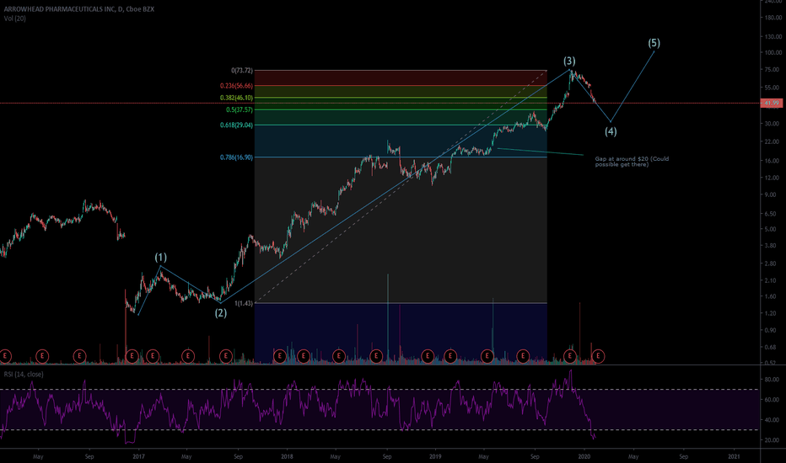Click the 2017 date on the time axis
The image size is (786, 463).
139,456
